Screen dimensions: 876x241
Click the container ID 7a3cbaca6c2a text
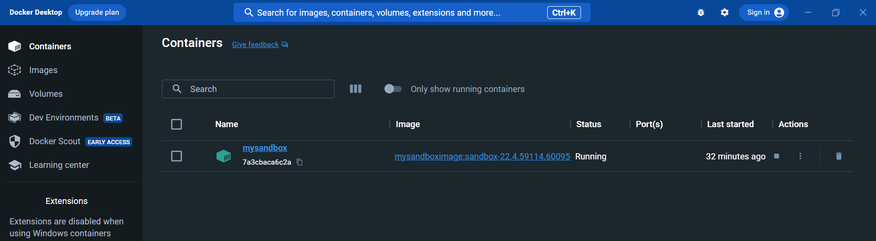(x=267, y=162)
